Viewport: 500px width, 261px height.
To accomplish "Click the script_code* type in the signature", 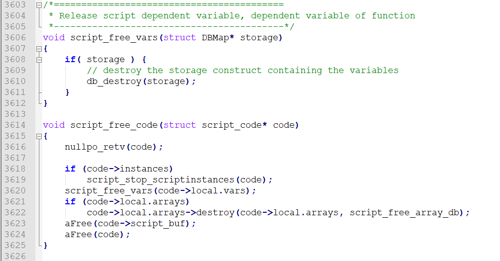I will [235, 125].
